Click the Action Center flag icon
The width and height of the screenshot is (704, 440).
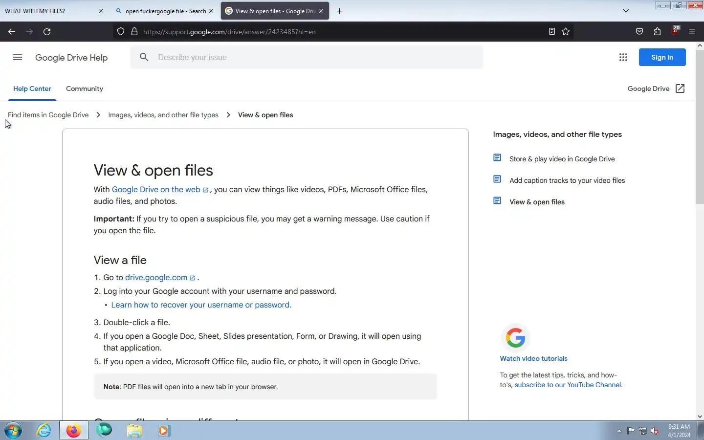click(x=631, y=431)
